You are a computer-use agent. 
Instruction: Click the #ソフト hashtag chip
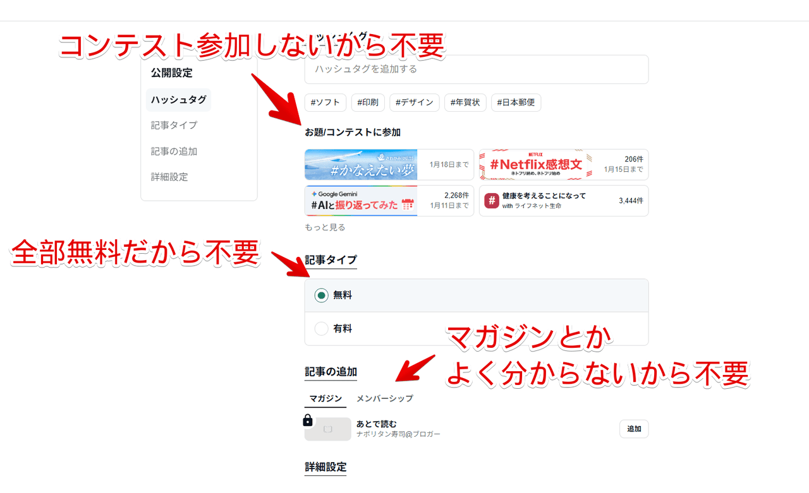tap(325, 102)
